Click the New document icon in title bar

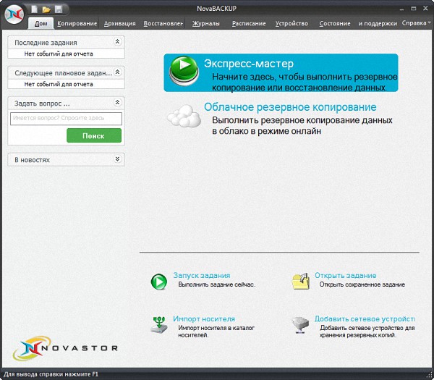coord(34,9)
